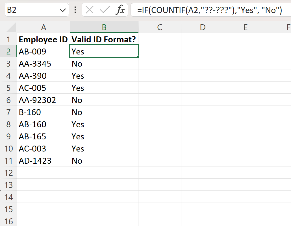Select column C header

[x=160, y=27]
